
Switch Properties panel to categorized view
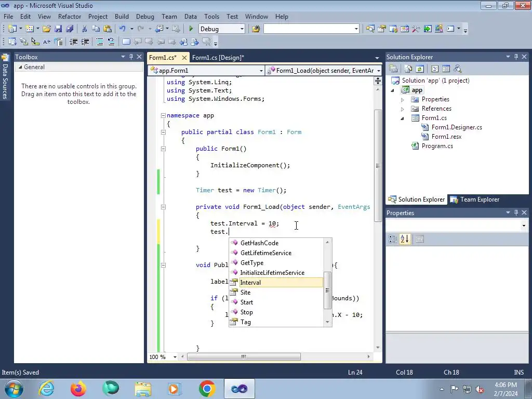tap(393, 239)
